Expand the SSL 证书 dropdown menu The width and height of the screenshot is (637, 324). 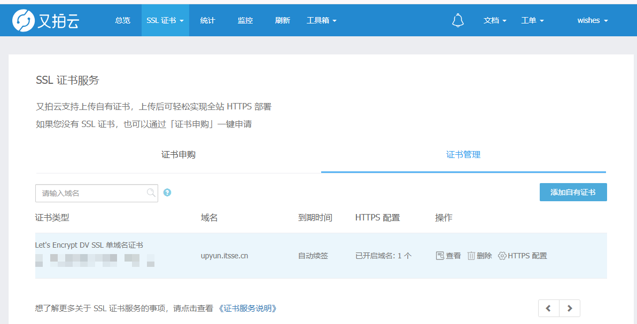tap(165, 20)
